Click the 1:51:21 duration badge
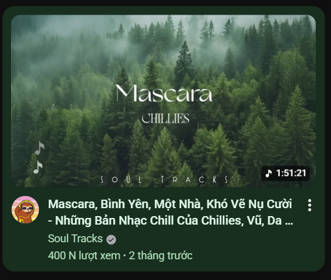The height and width of the screenshot is (280, 331). (x=285, y=173)
